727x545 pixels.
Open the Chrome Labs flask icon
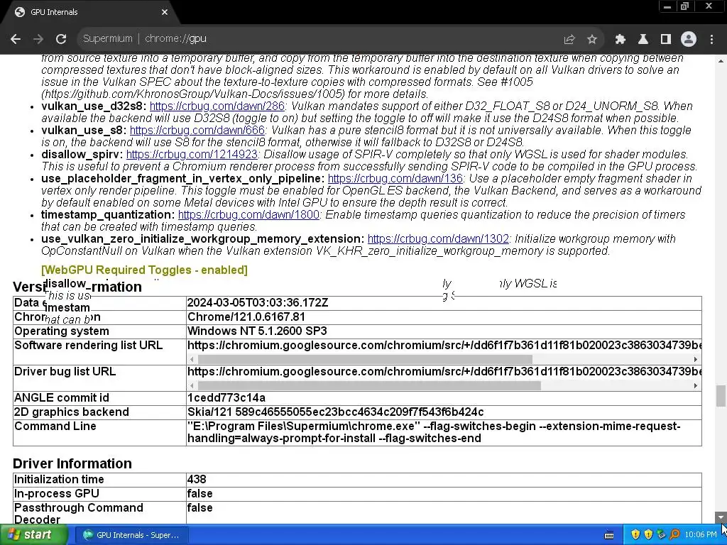pyautogui.click(x=643, y=39)
